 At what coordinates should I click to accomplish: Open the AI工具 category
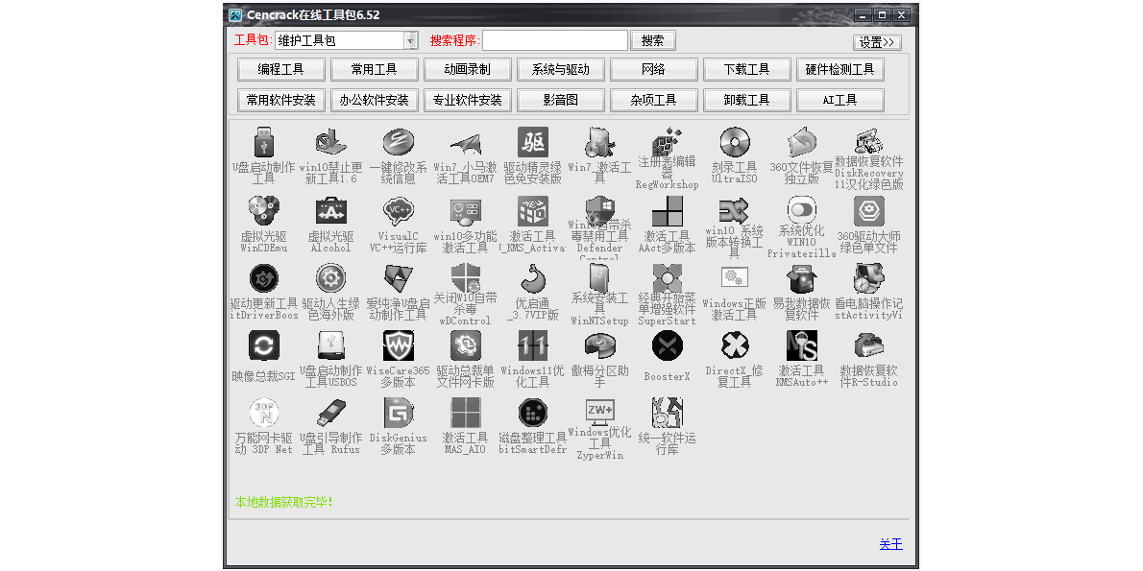(840, 99)
